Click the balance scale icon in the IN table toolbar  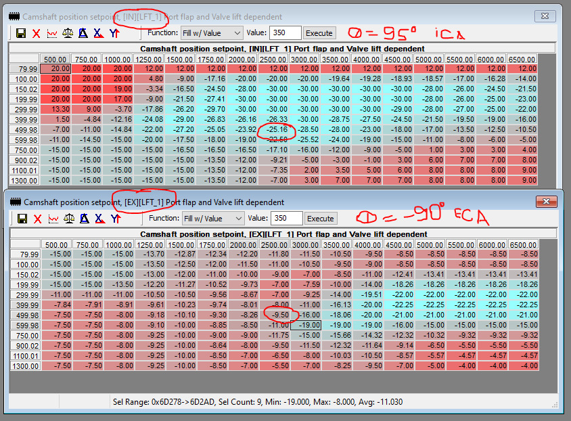tap(68, 32)
